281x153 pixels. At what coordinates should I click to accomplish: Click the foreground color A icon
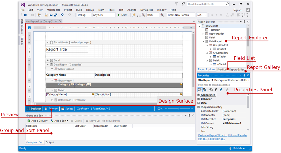(x=227, y=15)
